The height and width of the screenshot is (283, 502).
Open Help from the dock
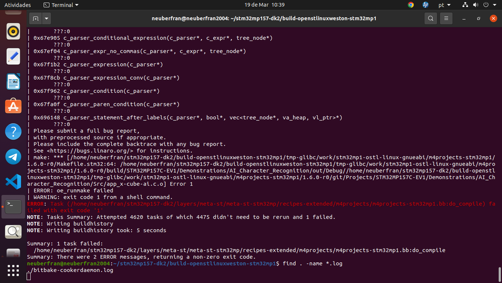click(x=13, y=131)
